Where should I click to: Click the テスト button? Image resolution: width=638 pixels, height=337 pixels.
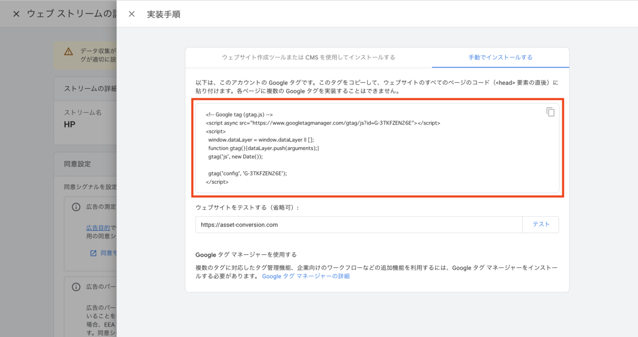tap(541, 225)
